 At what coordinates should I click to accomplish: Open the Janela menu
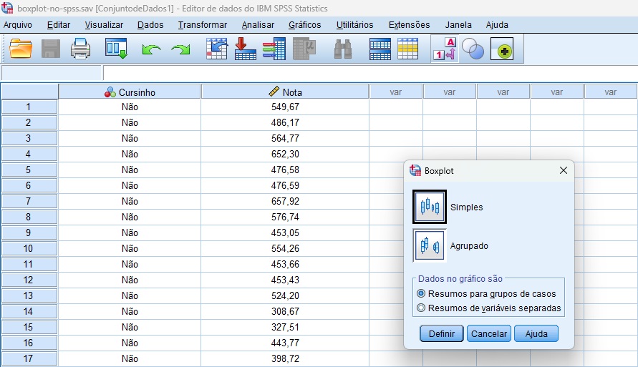pos(458,25)
